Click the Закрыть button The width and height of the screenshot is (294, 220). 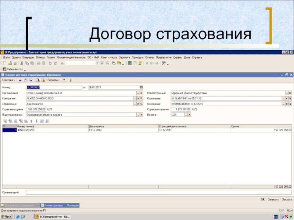[287, 199]
